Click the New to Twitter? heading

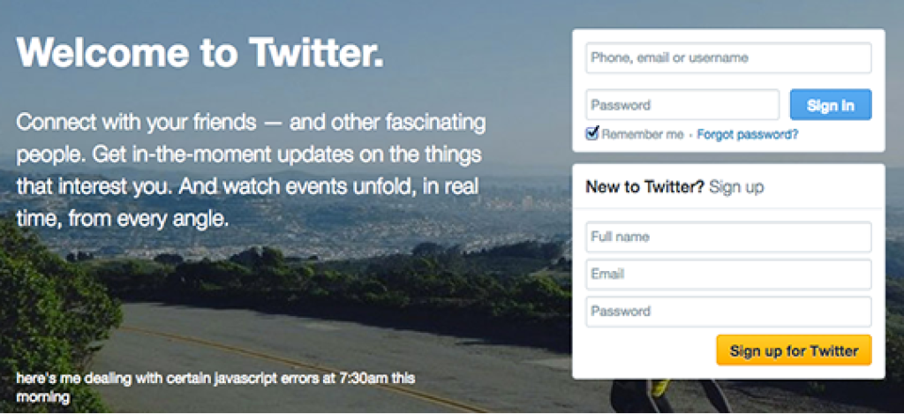pos(644,187)
